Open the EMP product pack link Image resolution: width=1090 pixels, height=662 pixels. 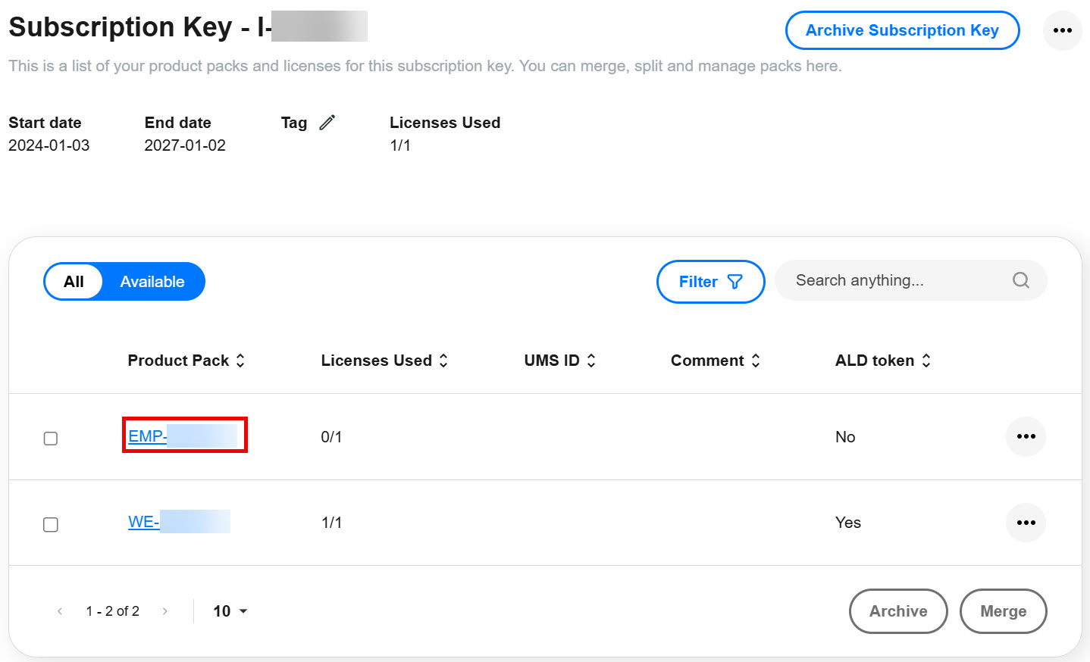[x=147, y=436]
